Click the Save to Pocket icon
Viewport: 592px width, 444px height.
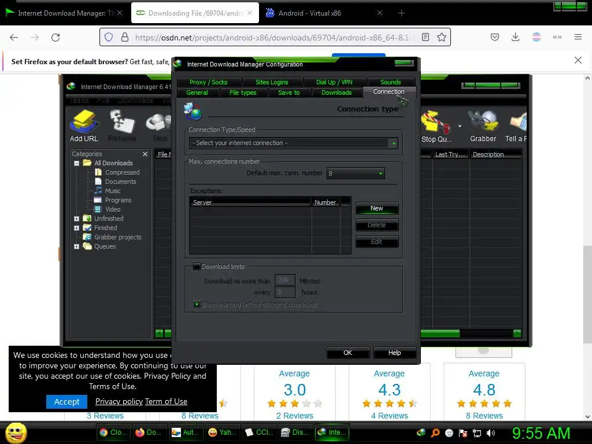[495, 37]
